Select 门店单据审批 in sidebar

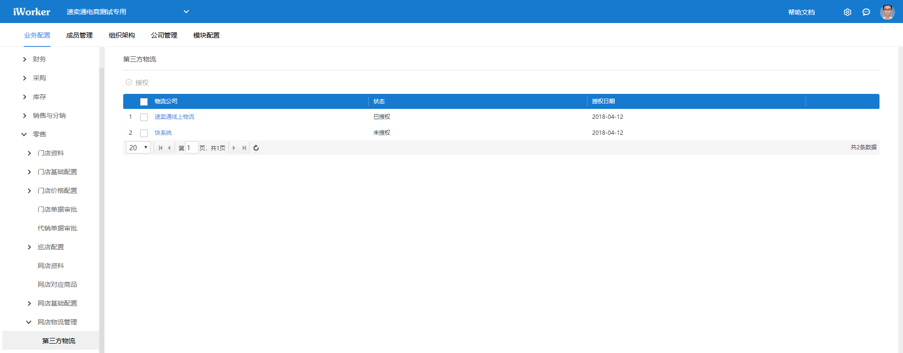(57, 209)
